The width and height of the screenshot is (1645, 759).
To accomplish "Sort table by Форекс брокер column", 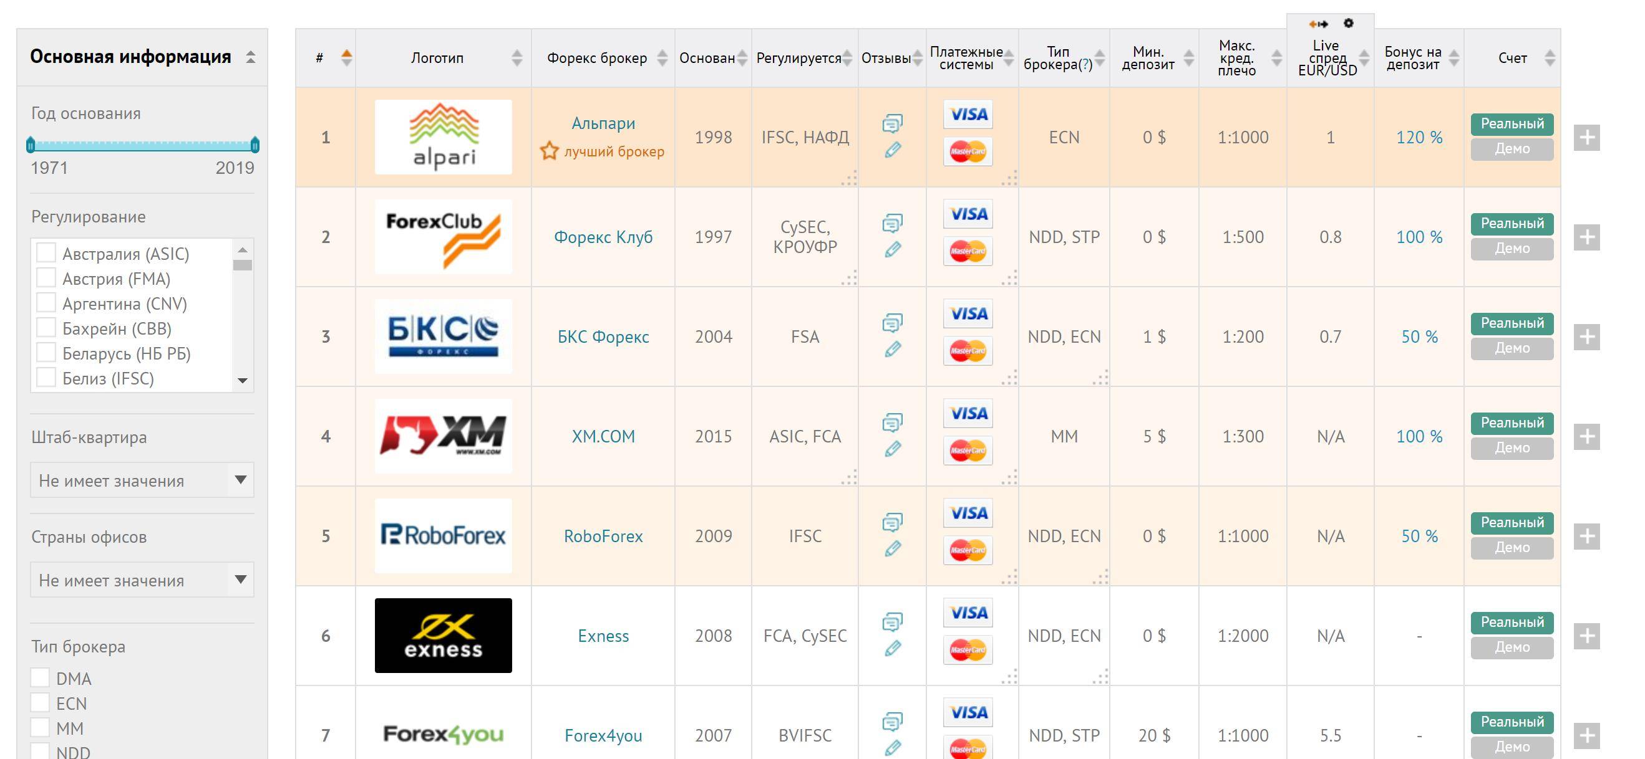I will pos(662,58).
